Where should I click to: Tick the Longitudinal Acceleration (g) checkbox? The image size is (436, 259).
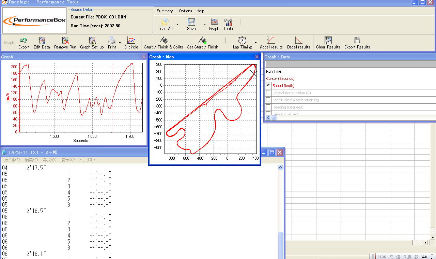(268, 100)
